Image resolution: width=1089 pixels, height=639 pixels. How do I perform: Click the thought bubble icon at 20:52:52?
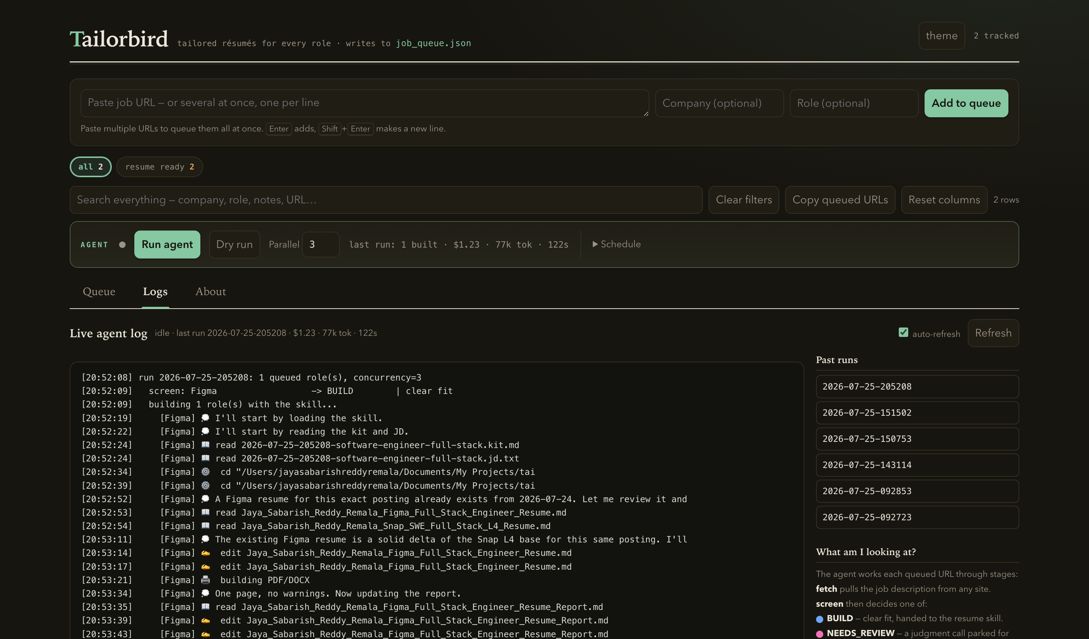[205, 498]
